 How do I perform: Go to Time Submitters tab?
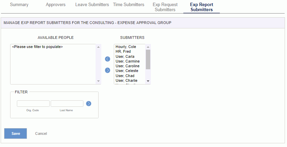point(129,5)
